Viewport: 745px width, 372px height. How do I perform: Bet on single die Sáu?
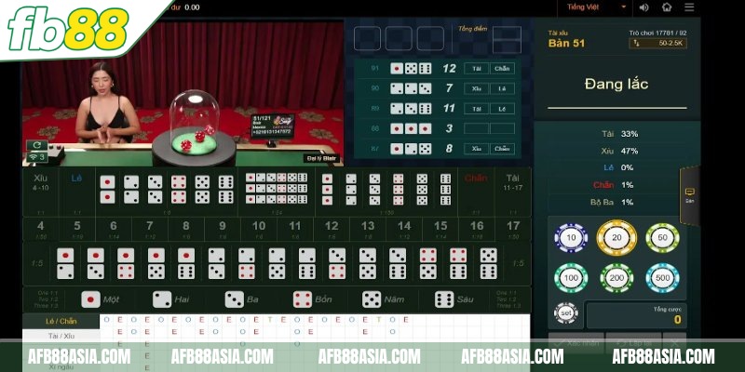tap(454, 299)
